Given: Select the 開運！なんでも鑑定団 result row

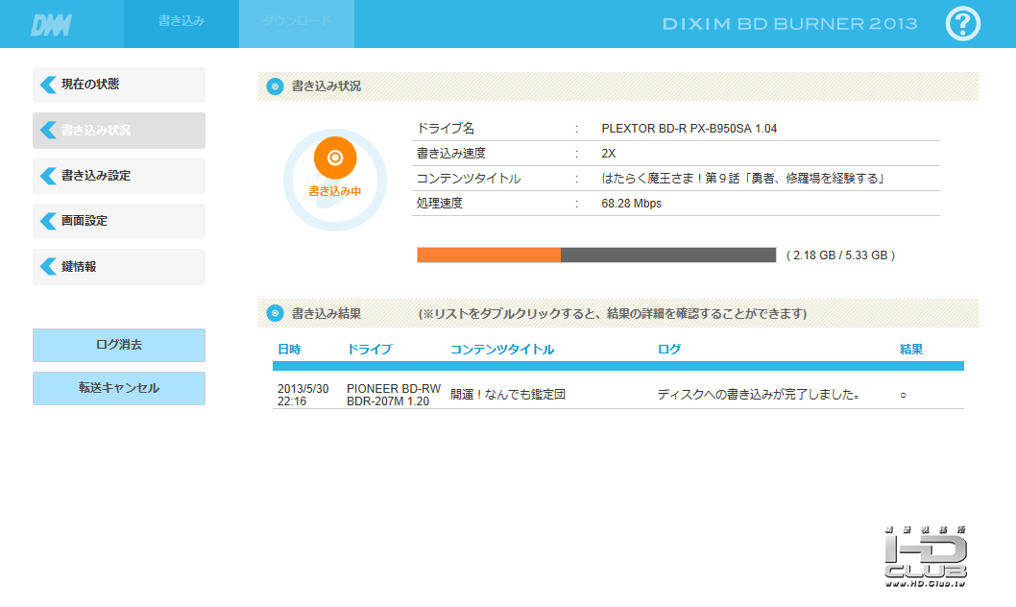Looking at the screenshot, I should point(618,395).
